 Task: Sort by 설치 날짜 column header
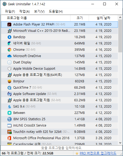103,18
